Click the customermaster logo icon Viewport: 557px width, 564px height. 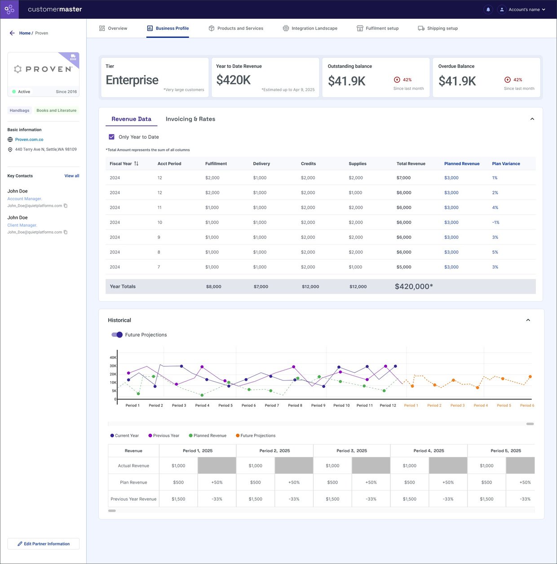pos(9,9)
